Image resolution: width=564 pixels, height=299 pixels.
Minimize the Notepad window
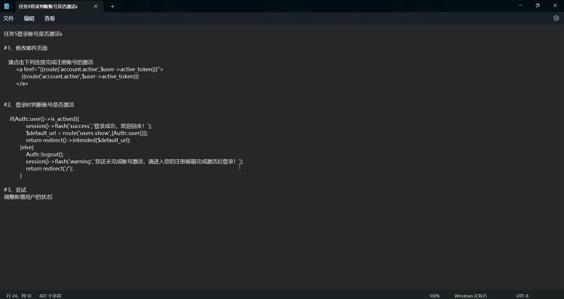click(x=521, y=5)
